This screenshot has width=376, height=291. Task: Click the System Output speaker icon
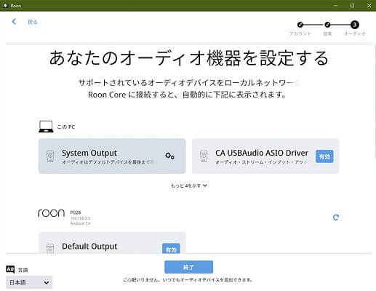point(50,156)
